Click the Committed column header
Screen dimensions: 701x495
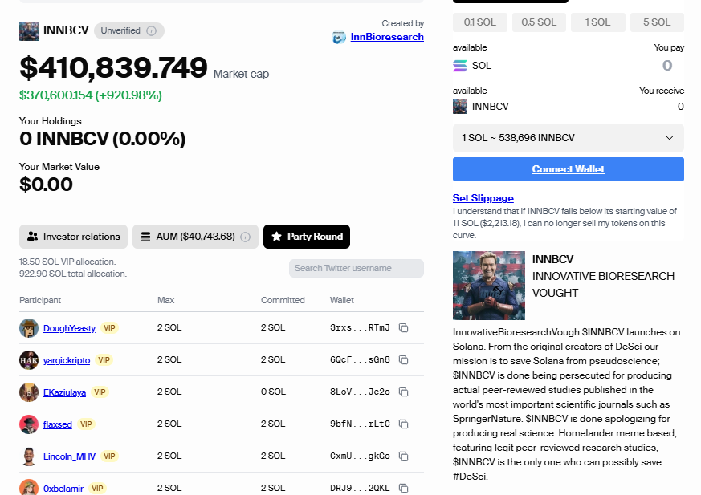(x=283, y=300)
